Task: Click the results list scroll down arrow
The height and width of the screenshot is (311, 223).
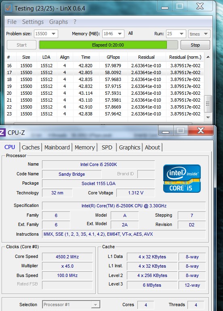Action: (x=208, y=117)
